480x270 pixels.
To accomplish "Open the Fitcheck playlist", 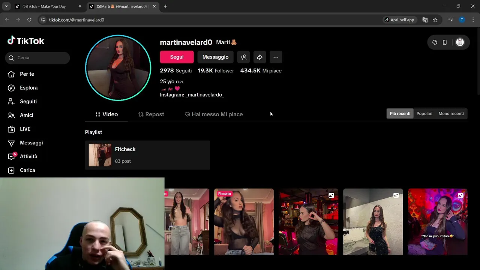I will (147, 155).
